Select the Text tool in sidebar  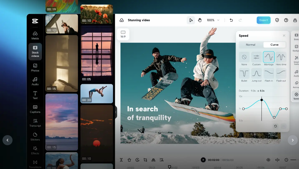pos(35,95)
